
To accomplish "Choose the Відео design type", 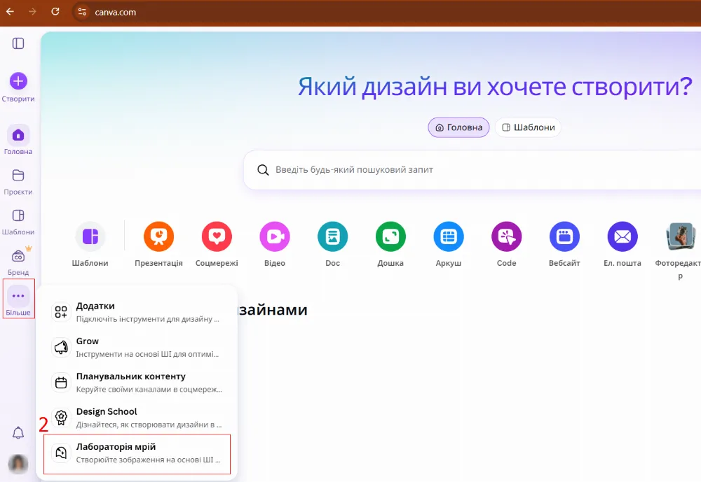I will 275,236.
